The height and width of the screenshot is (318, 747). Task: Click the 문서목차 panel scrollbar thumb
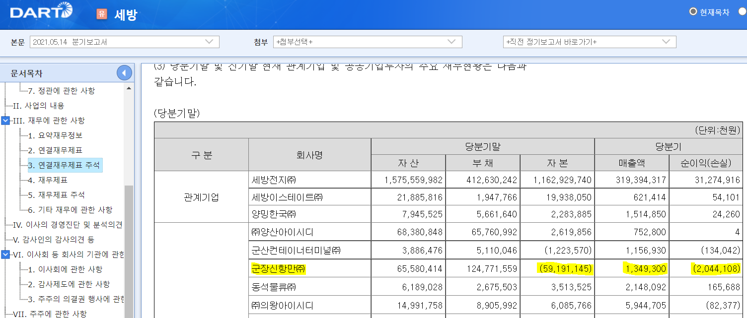(129, 251)
